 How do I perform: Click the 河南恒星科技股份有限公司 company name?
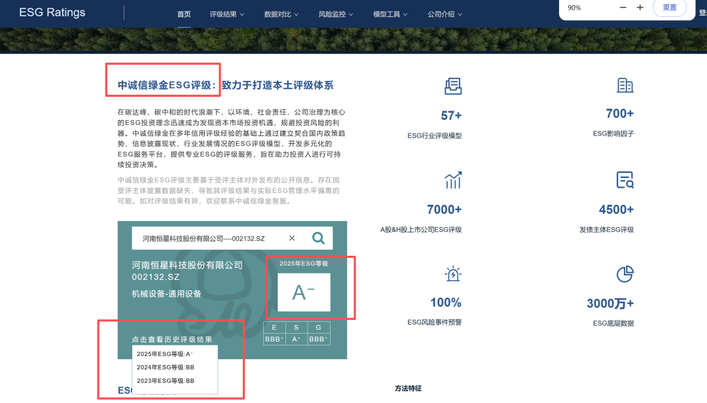[187, 265]
